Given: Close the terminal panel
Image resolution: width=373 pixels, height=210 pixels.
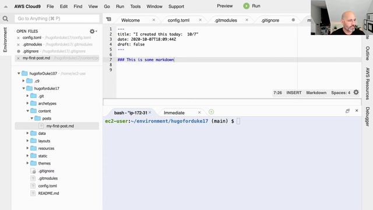Looking at the screenshot, I should [x=357, y=111].
